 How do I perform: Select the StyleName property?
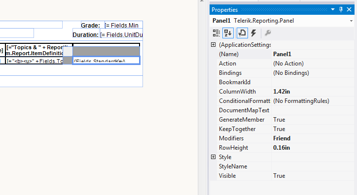coord(244,166)
